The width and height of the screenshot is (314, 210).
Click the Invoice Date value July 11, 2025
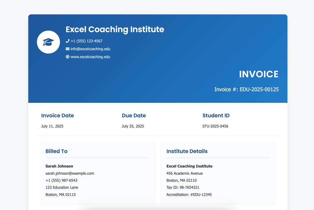(52, 126)
